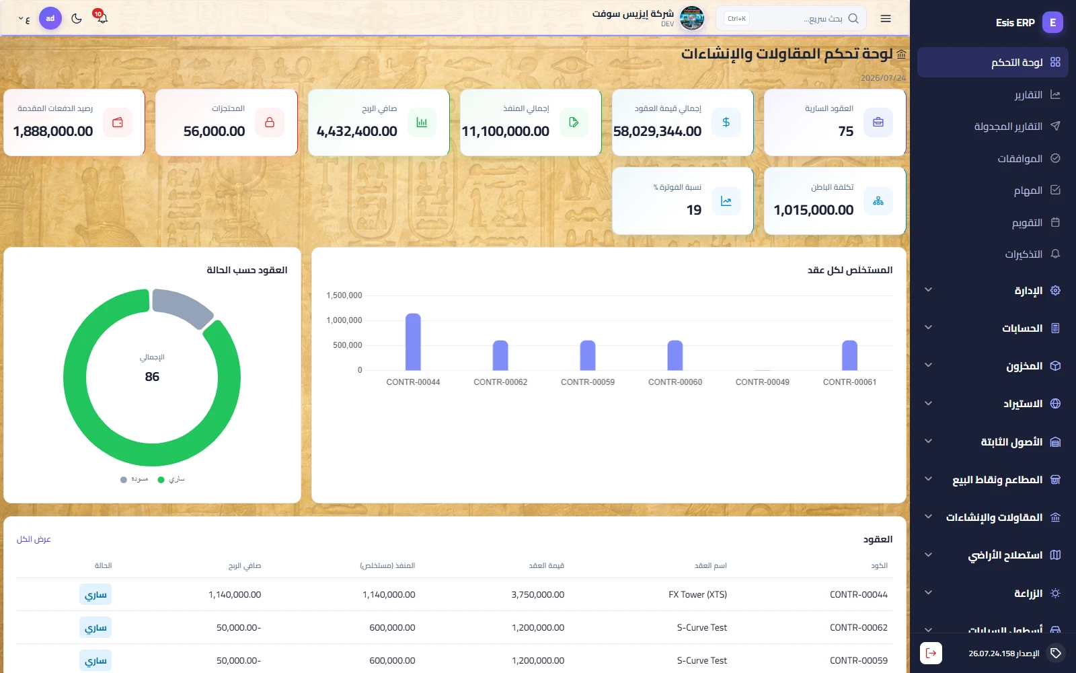Click the الإدارة gear icon
1076x673 pixels.
point(1055,290)
